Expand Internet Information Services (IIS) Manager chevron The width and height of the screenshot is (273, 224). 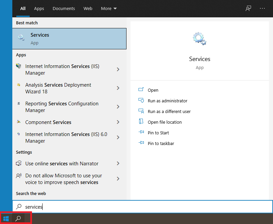point(118,69)
